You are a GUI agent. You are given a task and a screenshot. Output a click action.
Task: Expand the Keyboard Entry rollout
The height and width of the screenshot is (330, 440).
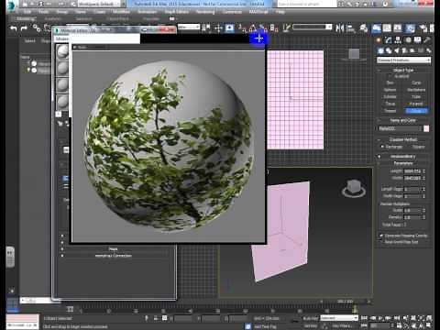403,157
